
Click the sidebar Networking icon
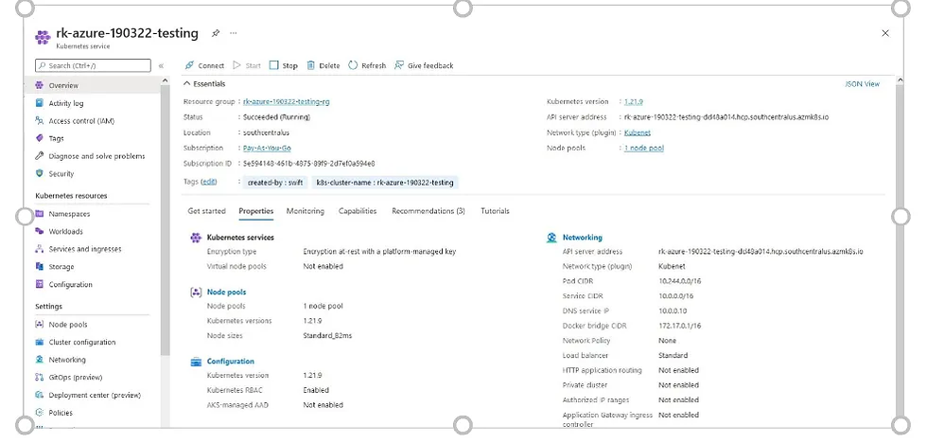click(x=40, y=360)
